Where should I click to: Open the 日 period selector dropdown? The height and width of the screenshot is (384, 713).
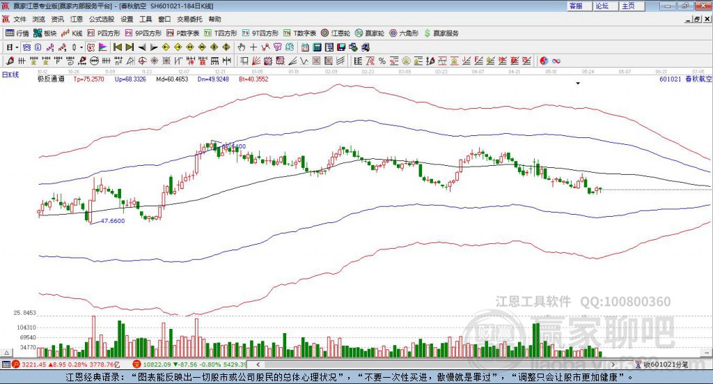[12, 47]
